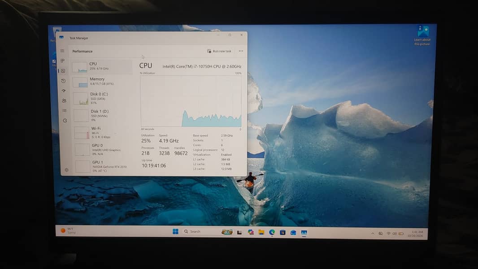Select Disk 0 (C:) entry
The width and height of the screenshot is (478, 269).
click(x=103, y=98)
